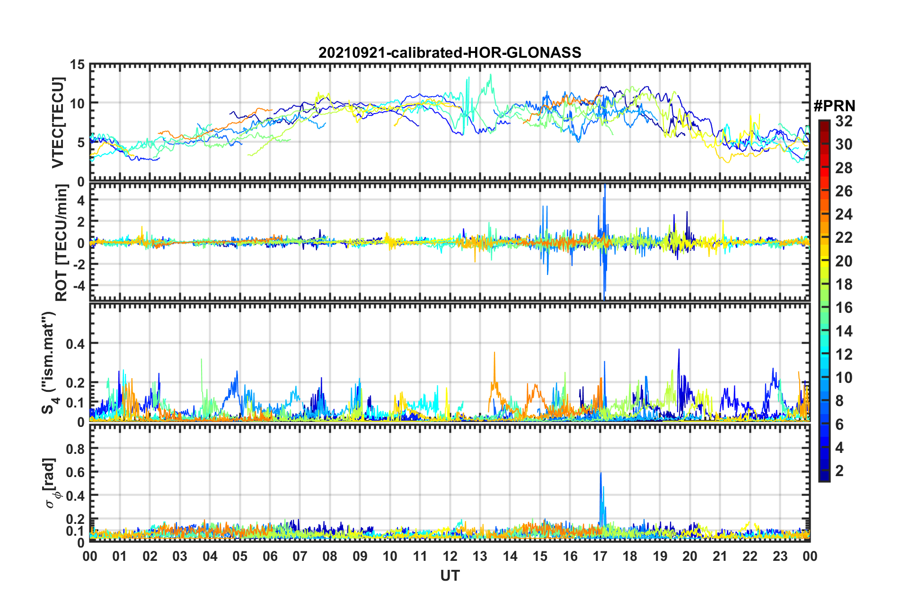
Task: Click the #PRN colorbar heading
Action: coord(834,106)
